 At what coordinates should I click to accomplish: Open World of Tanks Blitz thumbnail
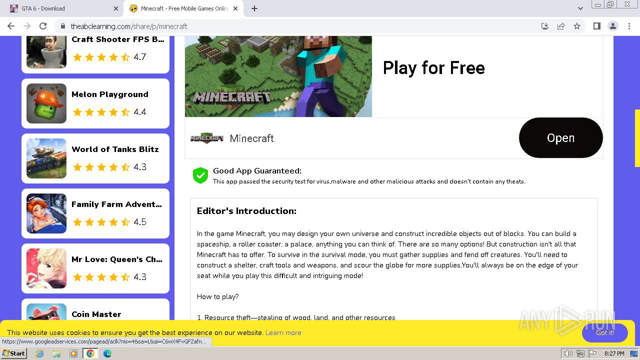tap(46, 158)
